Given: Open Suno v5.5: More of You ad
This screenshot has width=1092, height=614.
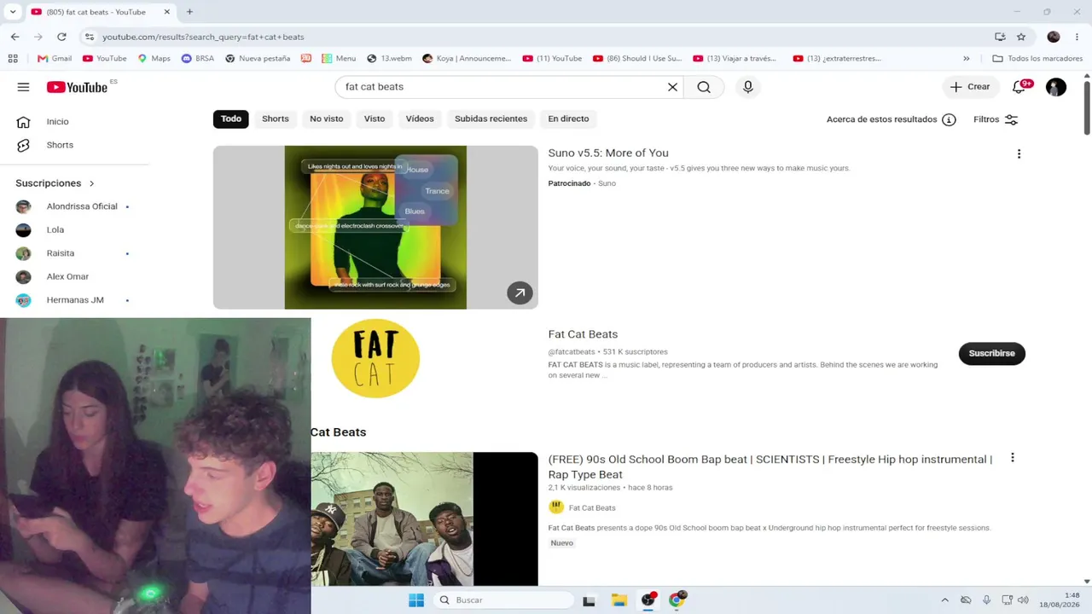Looking at the screenshot, I should pos(608,153).
